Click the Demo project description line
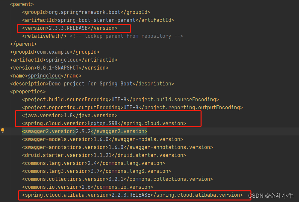Image resolution: width=299 pixels, height=202 pixels. (x=92, y=84)
